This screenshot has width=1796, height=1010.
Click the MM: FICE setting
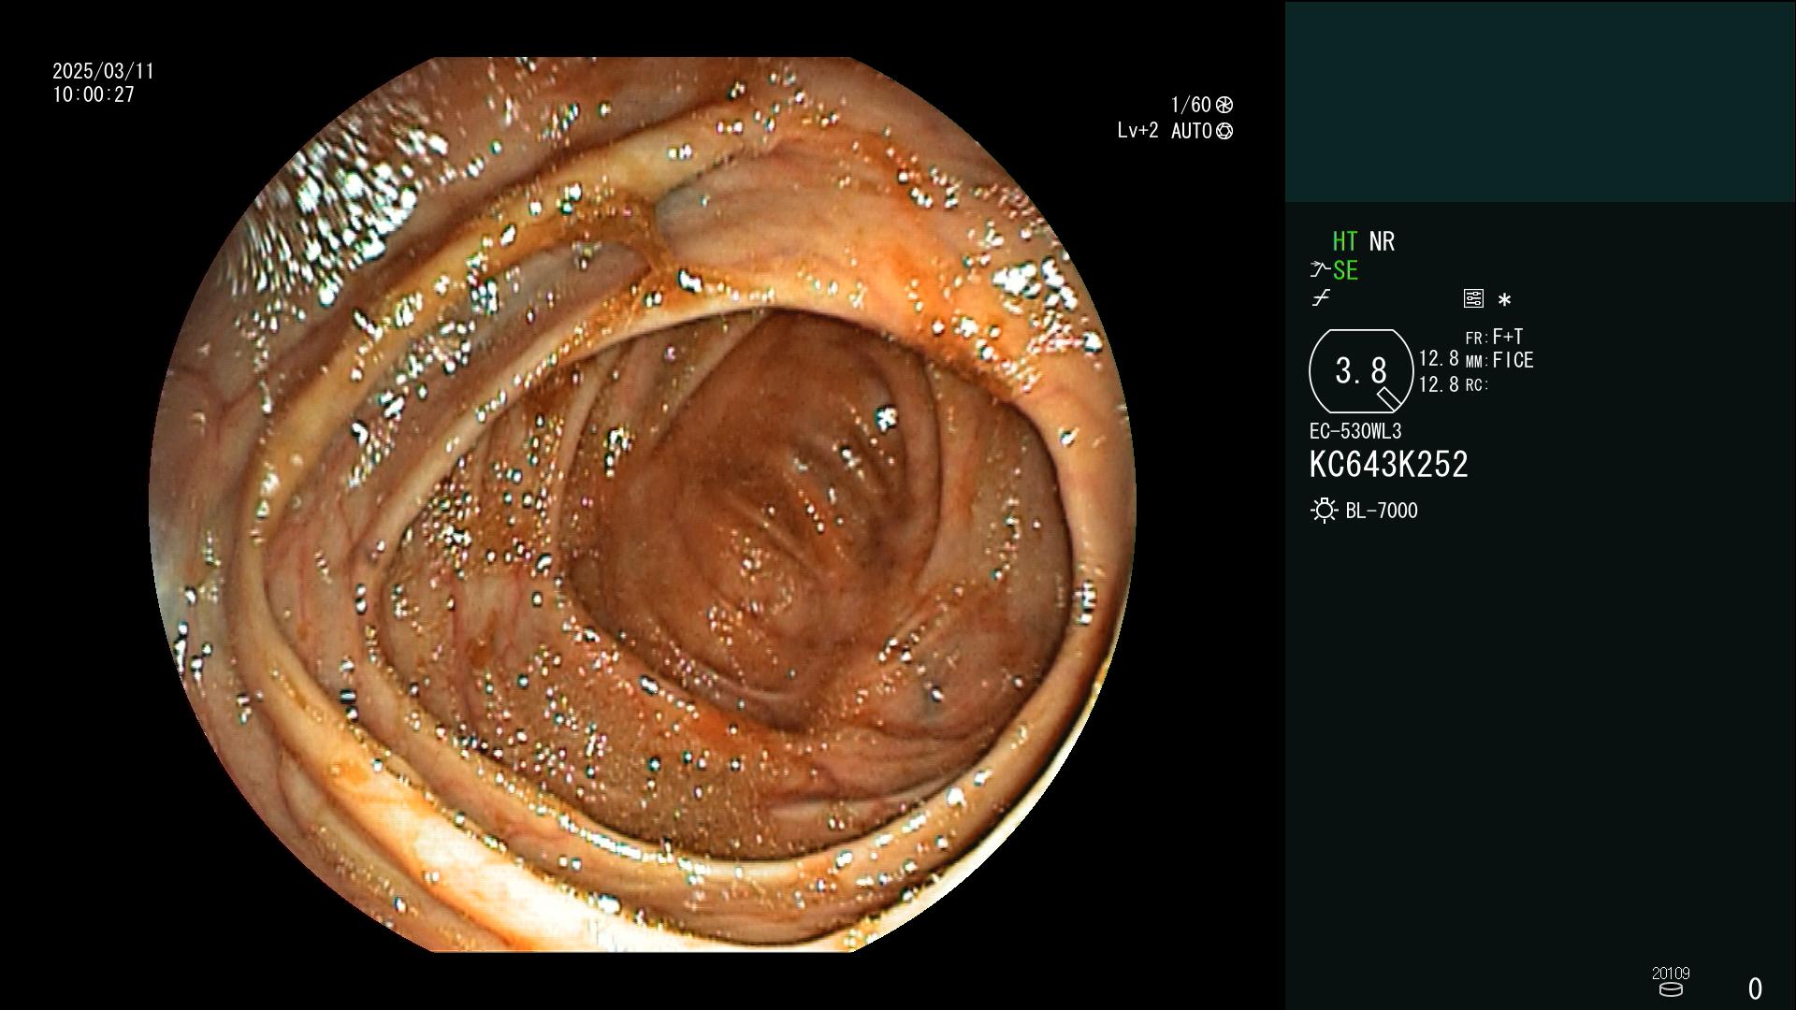click(x=1499, y=360)
